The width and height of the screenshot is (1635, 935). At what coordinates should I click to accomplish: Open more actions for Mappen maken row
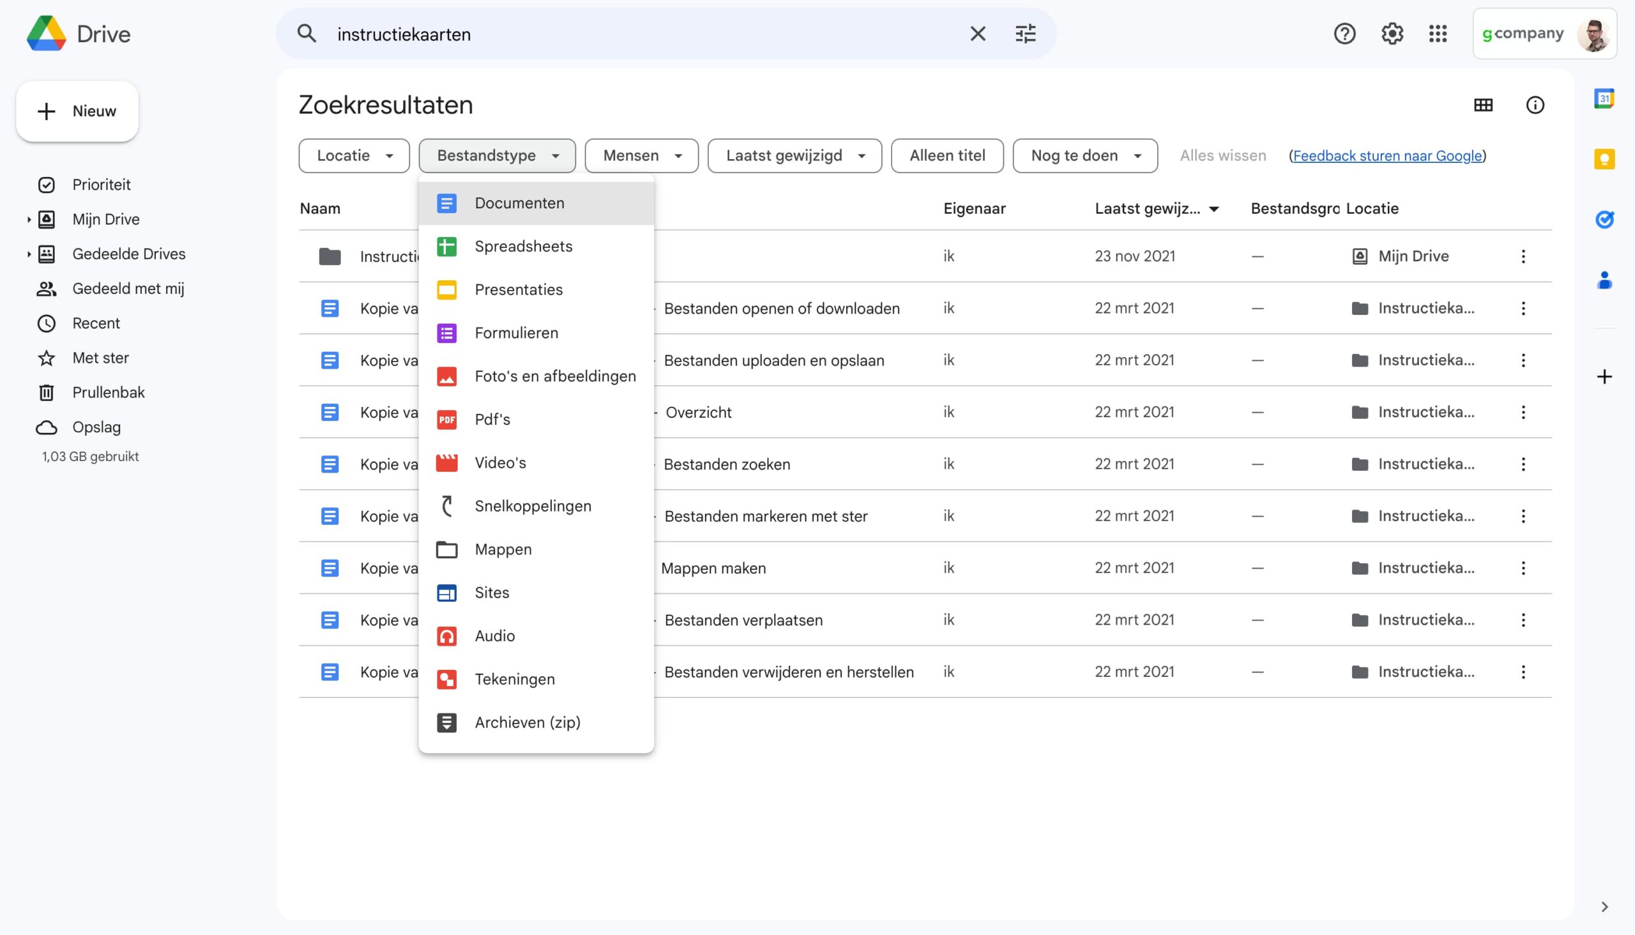tap(1523, 568)
